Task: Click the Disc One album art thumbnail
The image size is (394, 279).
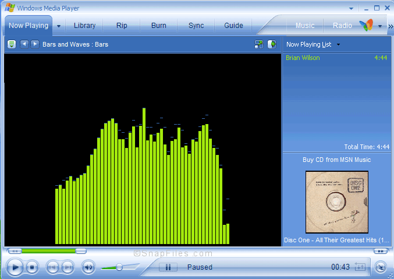Action: pos(337,202)
